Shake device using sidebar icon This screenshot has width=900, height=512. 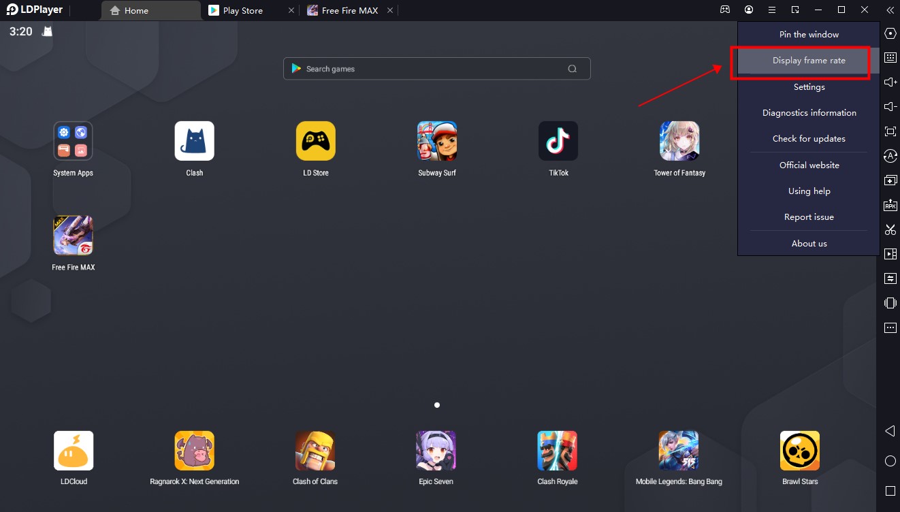click(890, 303)
